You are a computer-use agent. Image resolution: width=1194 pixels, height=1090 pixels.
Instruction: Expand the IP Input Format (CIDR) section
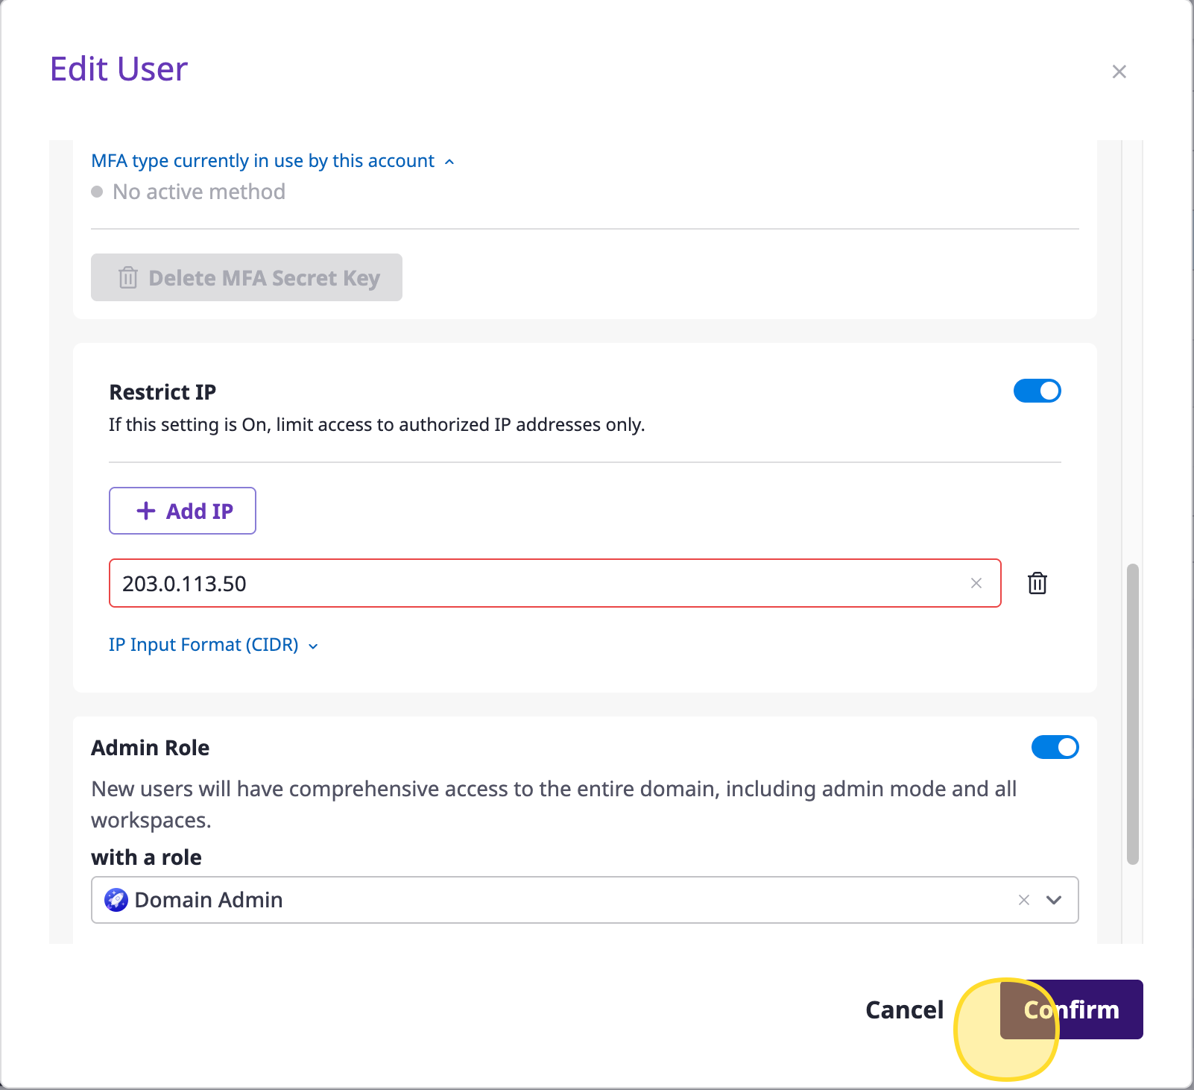point(213,645)
